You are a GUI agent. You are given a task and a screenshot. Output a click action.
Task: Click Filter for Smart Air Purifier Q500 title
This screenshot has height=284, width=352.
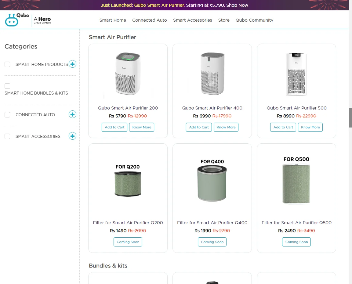(x=296, y=223)
